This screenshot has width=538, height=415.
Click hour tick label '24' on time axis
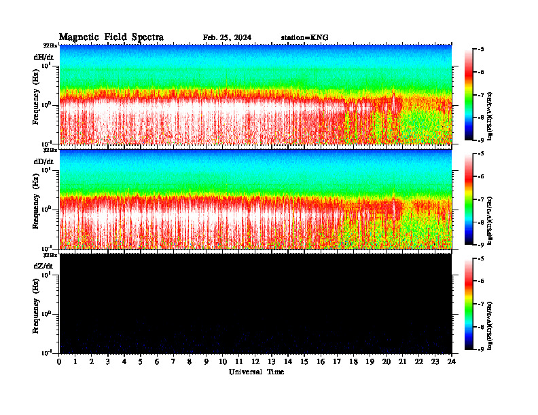tap(451, 361)
